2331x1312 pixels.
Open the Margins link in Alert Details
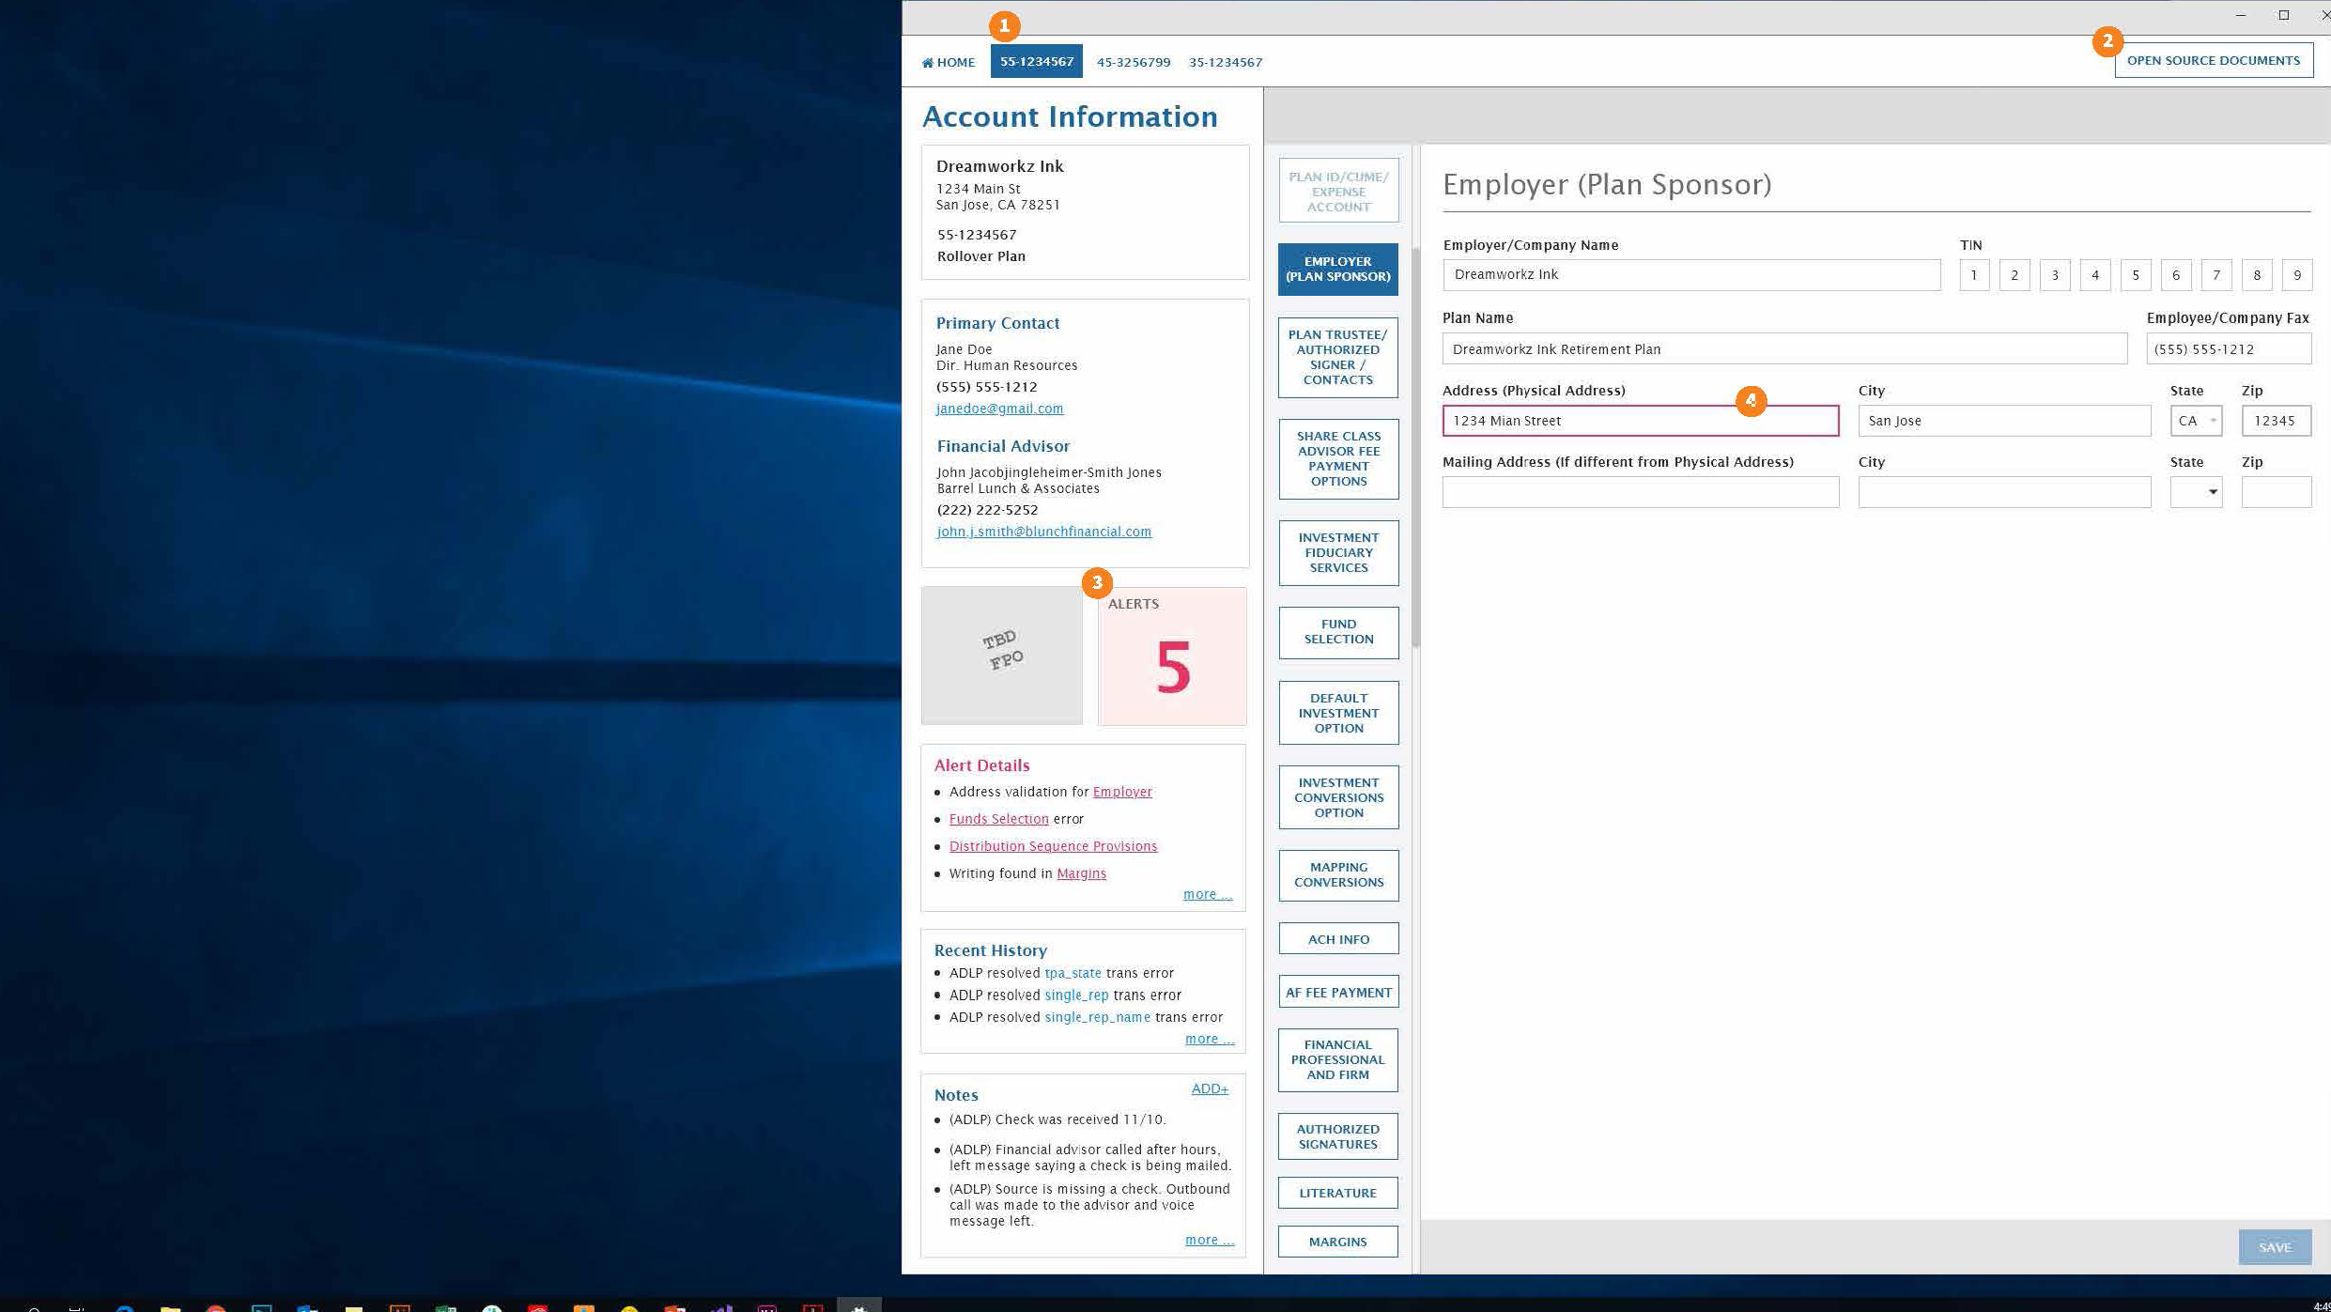(1081, 873)
